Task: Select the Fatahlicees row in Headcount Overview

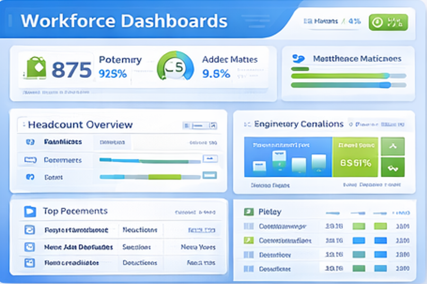Action: (63, 142)
